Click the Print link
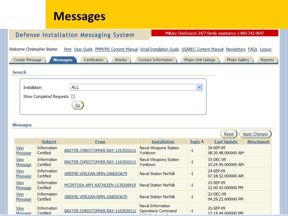Image resolution: width=288 pixels, height=216 pixels. coord(68,49)
